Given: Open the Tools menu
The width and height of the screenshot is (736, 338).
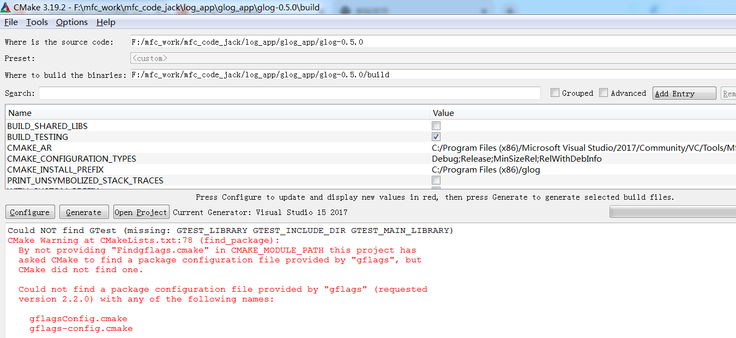Looking at the screenshot, I should [x=36, y=22].
